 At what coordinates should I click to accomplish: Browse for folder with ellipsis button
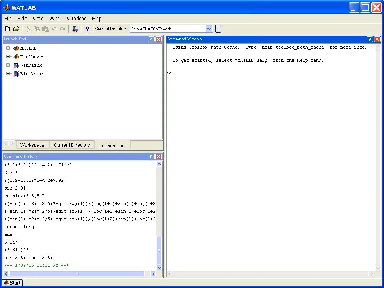(218, 29)
